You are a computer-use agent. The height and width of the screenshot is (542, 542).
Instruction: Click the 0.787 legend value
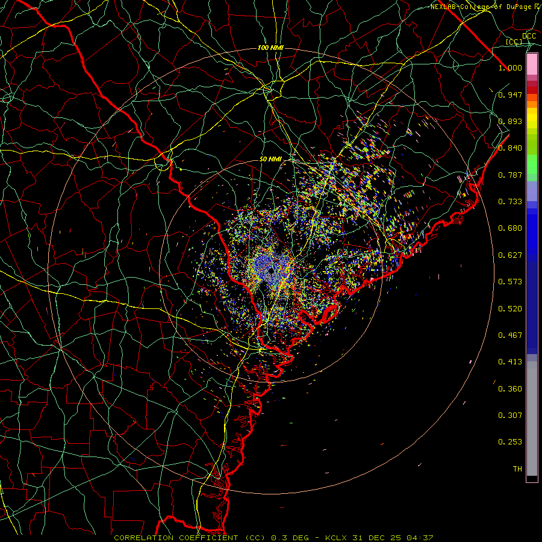point(510,175)
